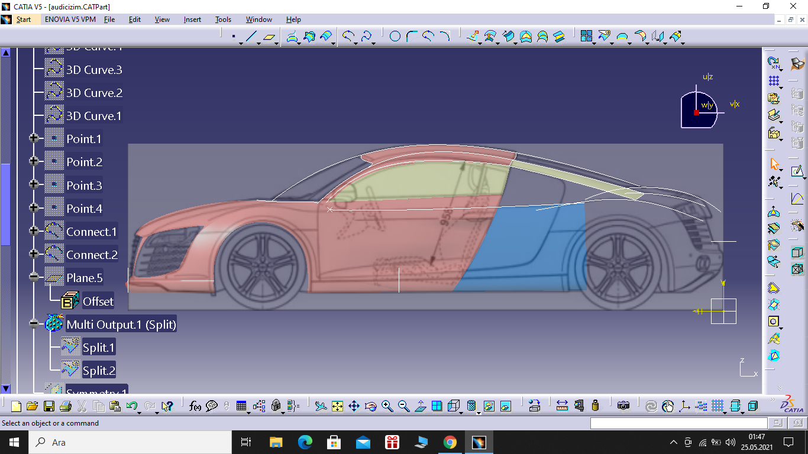Open the Window menu
The height and width of the screenshot is (454, 808).
pyautogui.click(x=259, y=20)
